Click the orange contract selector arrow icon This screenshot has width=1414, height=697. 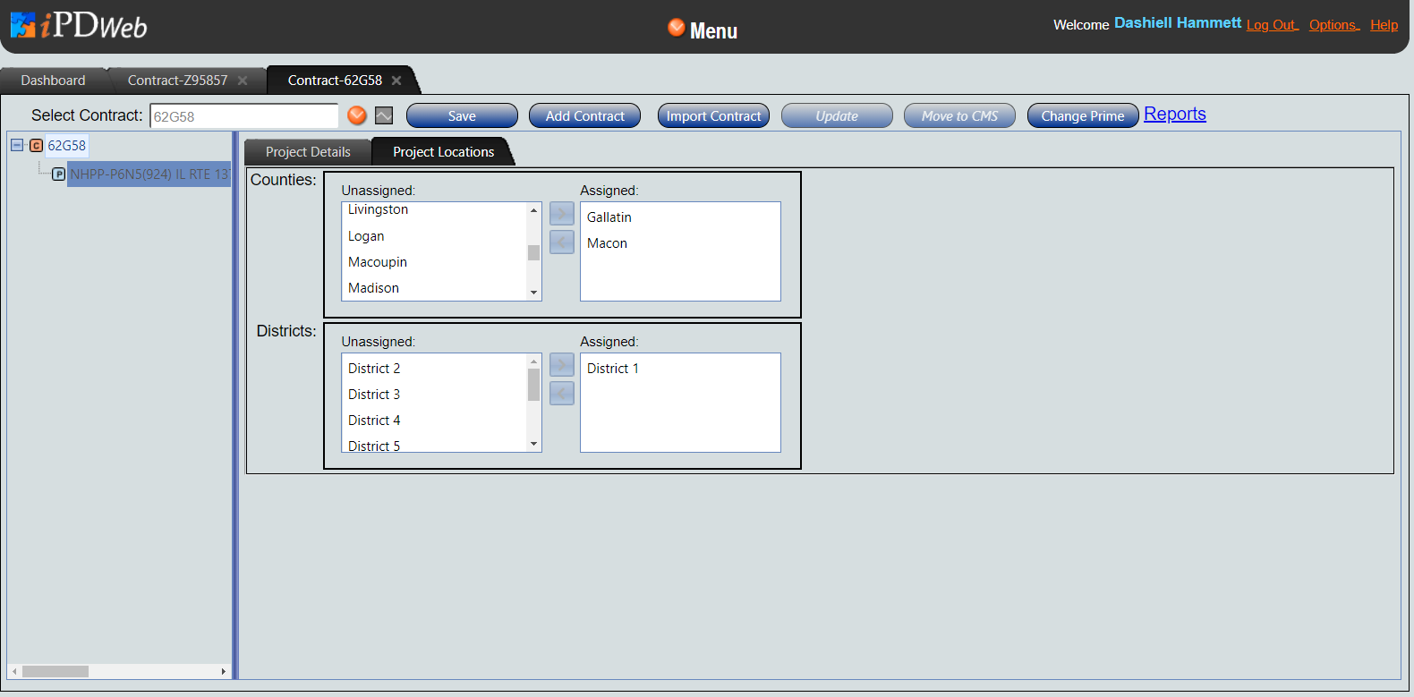tap(357, 115)
